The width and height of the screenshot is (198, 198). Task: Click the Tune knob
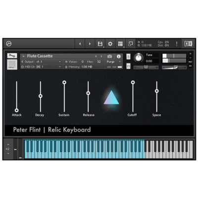(x=139, y=58)
